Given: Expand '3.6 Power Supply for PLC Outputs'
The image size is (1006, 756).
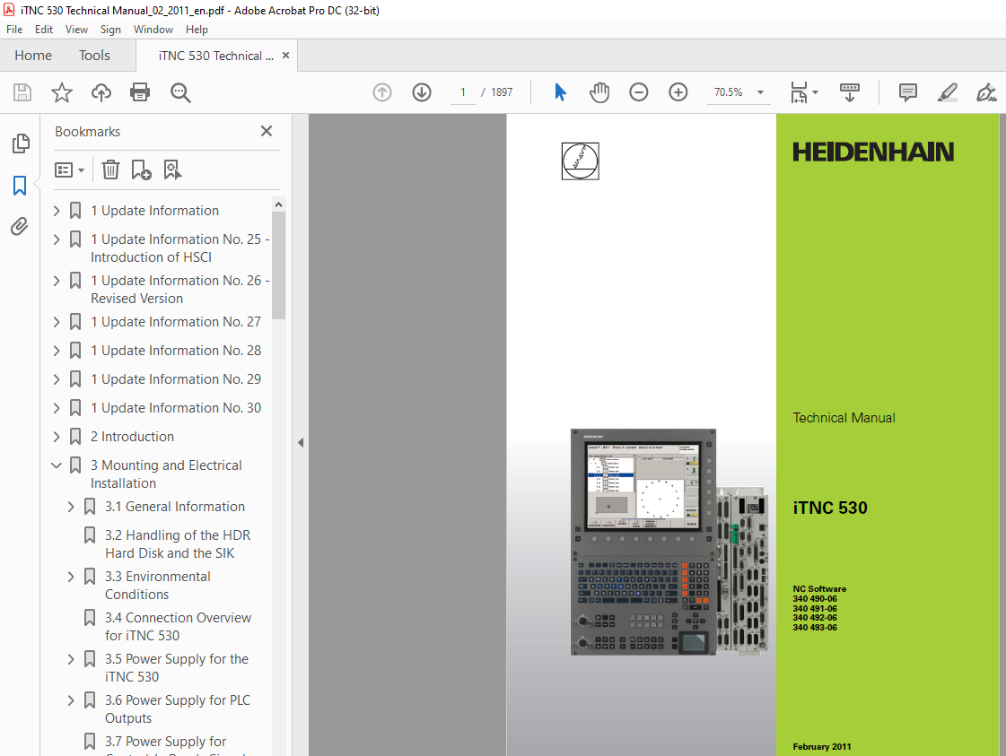Looking at the screenshot, I should coord(71,700).
